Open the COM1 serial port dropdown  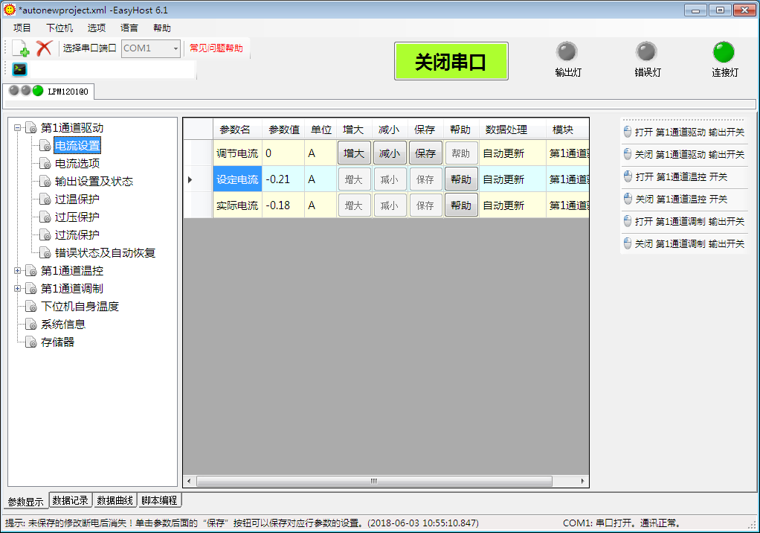175,48
